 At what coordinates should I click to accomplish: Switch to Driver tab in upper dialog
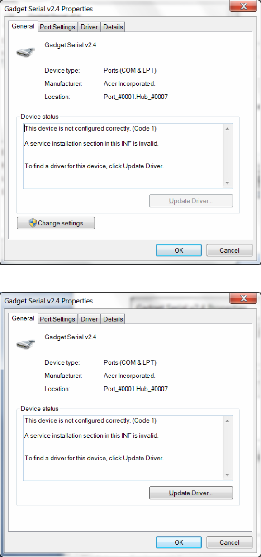click(x=89, y=27)
